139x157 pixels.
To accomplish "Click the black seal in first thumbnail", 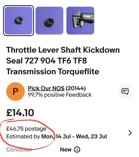I will (19, 20).
